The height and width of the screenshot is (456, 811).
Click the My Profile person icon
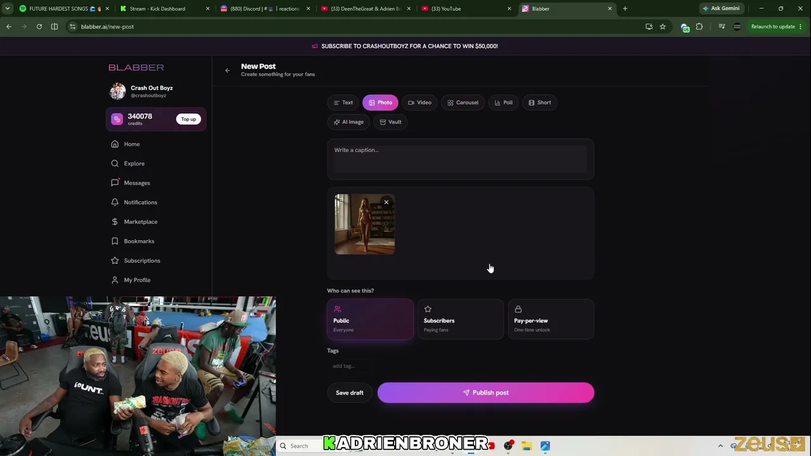pyautogui.click(x=115, y=280)
